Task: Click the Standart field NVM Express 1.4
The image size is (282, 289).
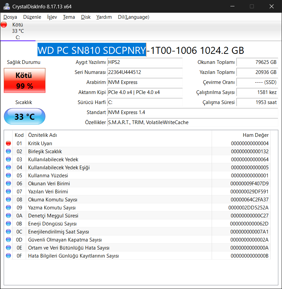Action: pos(193,112)
